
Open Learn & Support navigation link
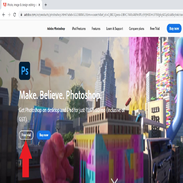(x=114, y=29)
